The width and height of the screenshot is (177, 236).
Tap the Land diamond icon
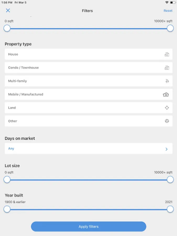pyautogui.click(x=167, y=108)
